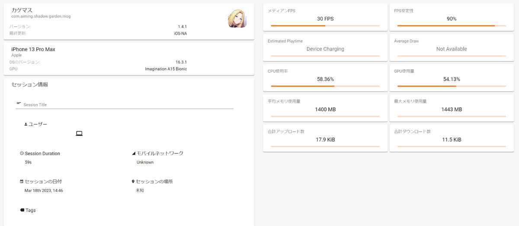Open the 最大メモリ使用量 1443 MB card
519x226 pixels.
coord(452,108)
